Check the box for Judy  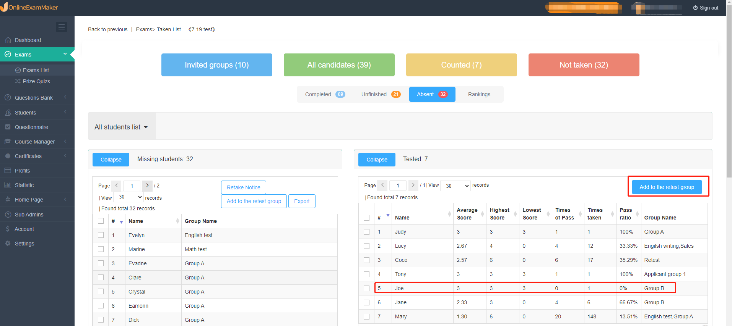(x=367, y=232)
